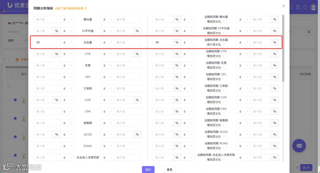Click the list layout icon behind dialog
320x173 pixels.
pos(309,32)
